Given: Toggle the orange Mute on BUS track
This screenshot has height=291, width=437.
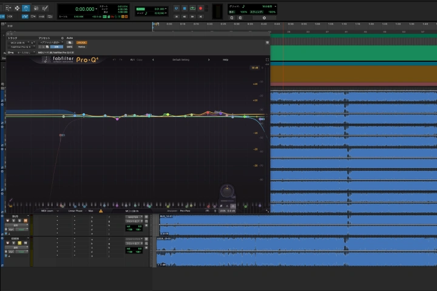Looking at the screenshot, I should pos(25,221).
